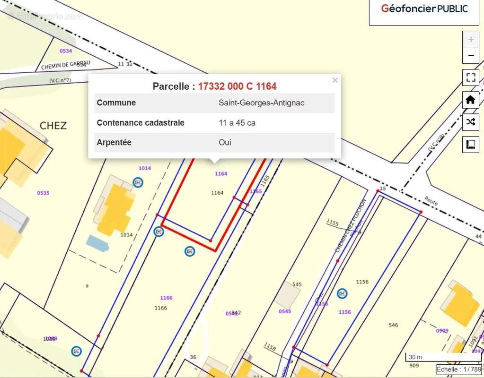
Task: Activate the measurement ruler tool
Action: coord(470,145)
